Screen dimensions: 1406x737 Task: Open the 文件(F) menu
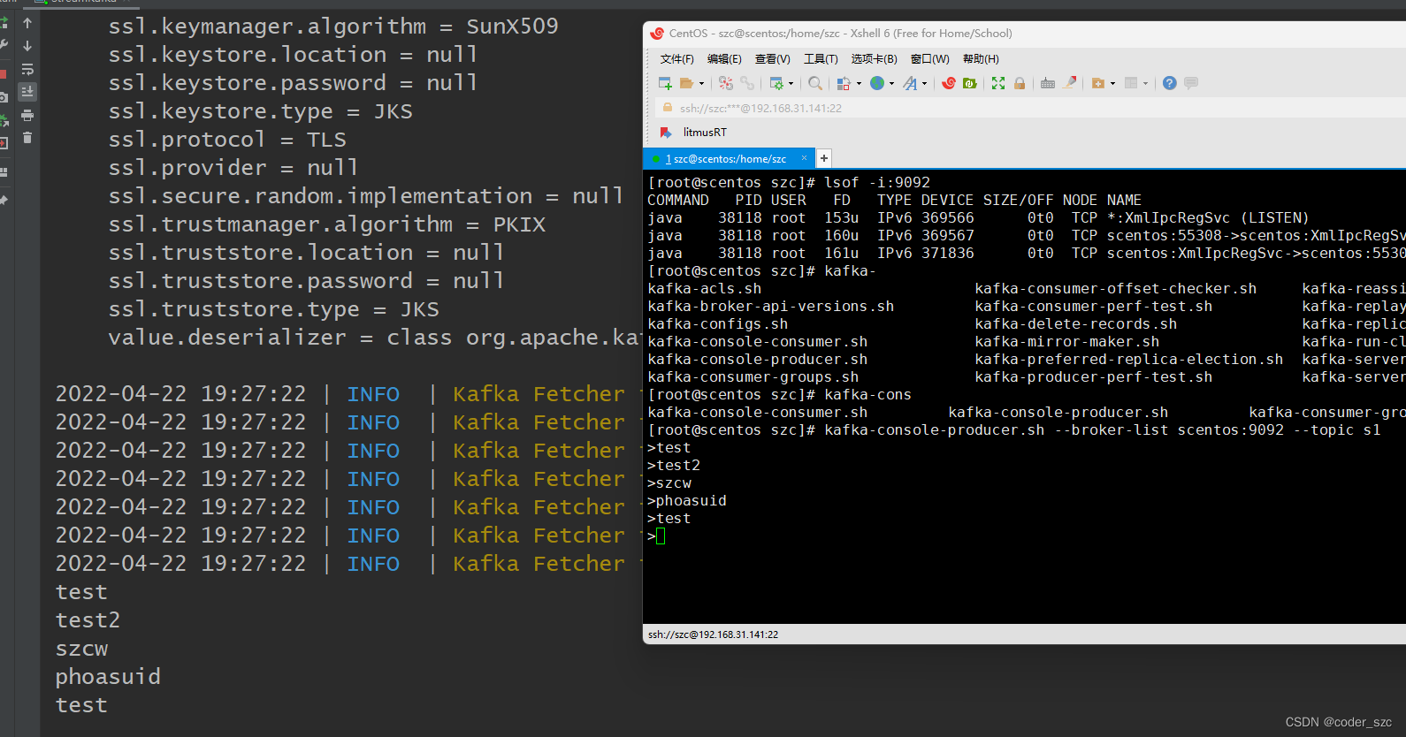pyautogui.click(x=677, y=59)
